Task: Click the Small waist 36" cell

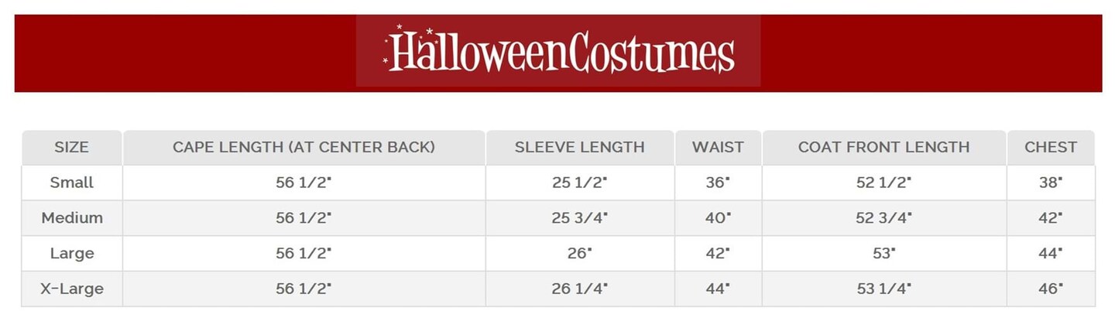Action: (718, 183)
